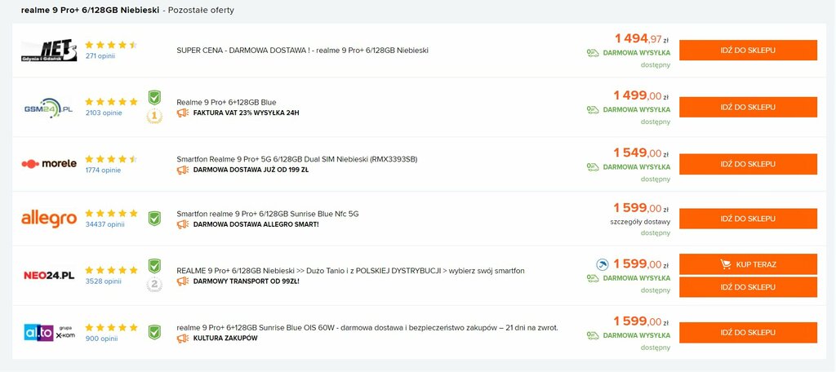Open the GSM24.PL shop logo
This screenshot has width=836, height=372.
(48, 108)
